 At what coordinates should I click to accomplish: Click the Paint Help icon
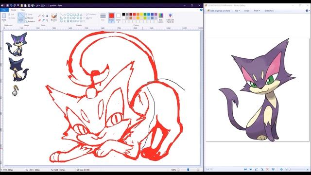click(201, 10)
